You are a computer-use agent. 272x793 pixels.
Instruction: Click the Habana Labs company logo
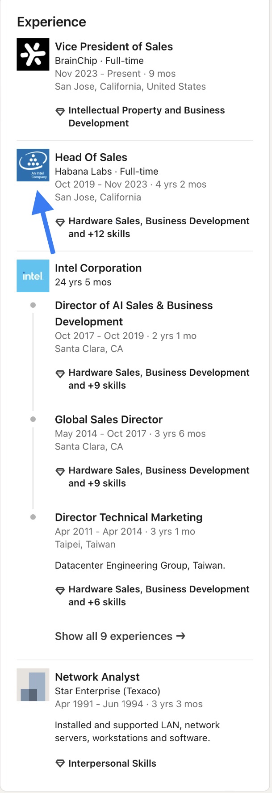[x=33, y=165]
